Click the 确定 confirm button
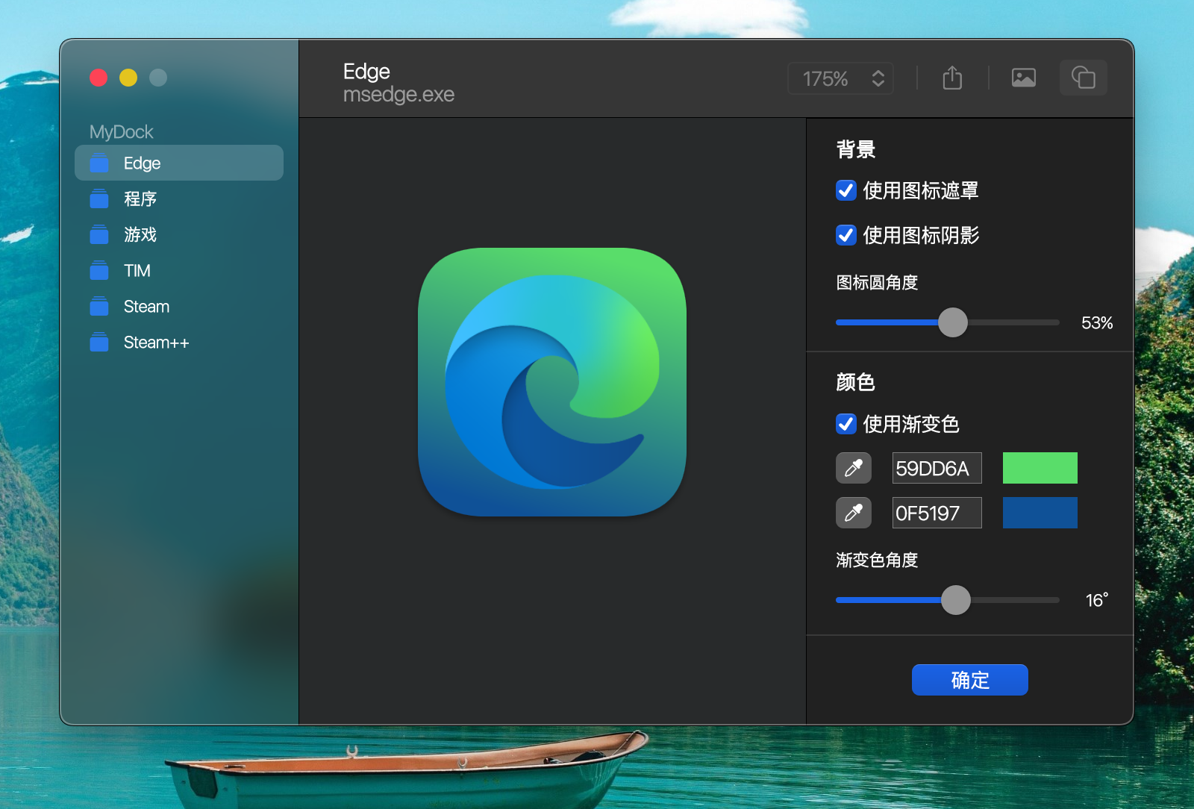 pyautogui.click(x=969, y=680)
